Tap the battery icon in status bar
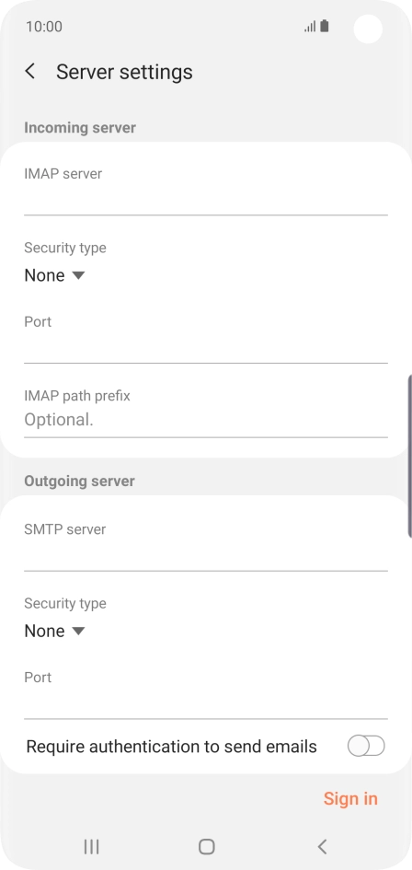Screen dimensions: 412x870 pyautogui.click(x=325, y=26)
